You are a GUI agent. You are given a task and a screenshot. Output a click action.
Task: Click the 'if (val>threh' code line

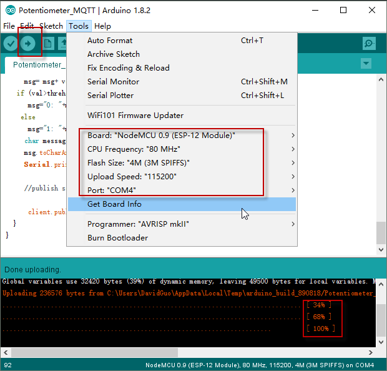[x=41, y=93]
